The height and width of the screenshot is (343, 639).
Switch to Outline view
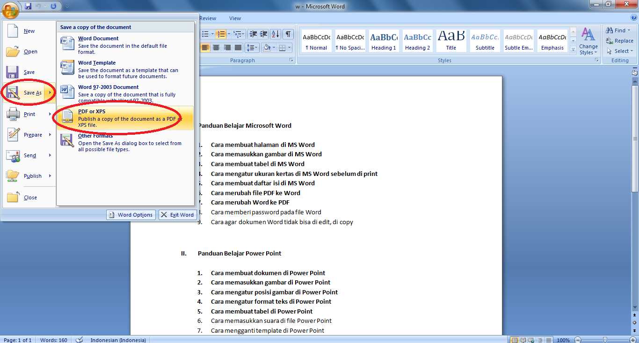[540, 340]
